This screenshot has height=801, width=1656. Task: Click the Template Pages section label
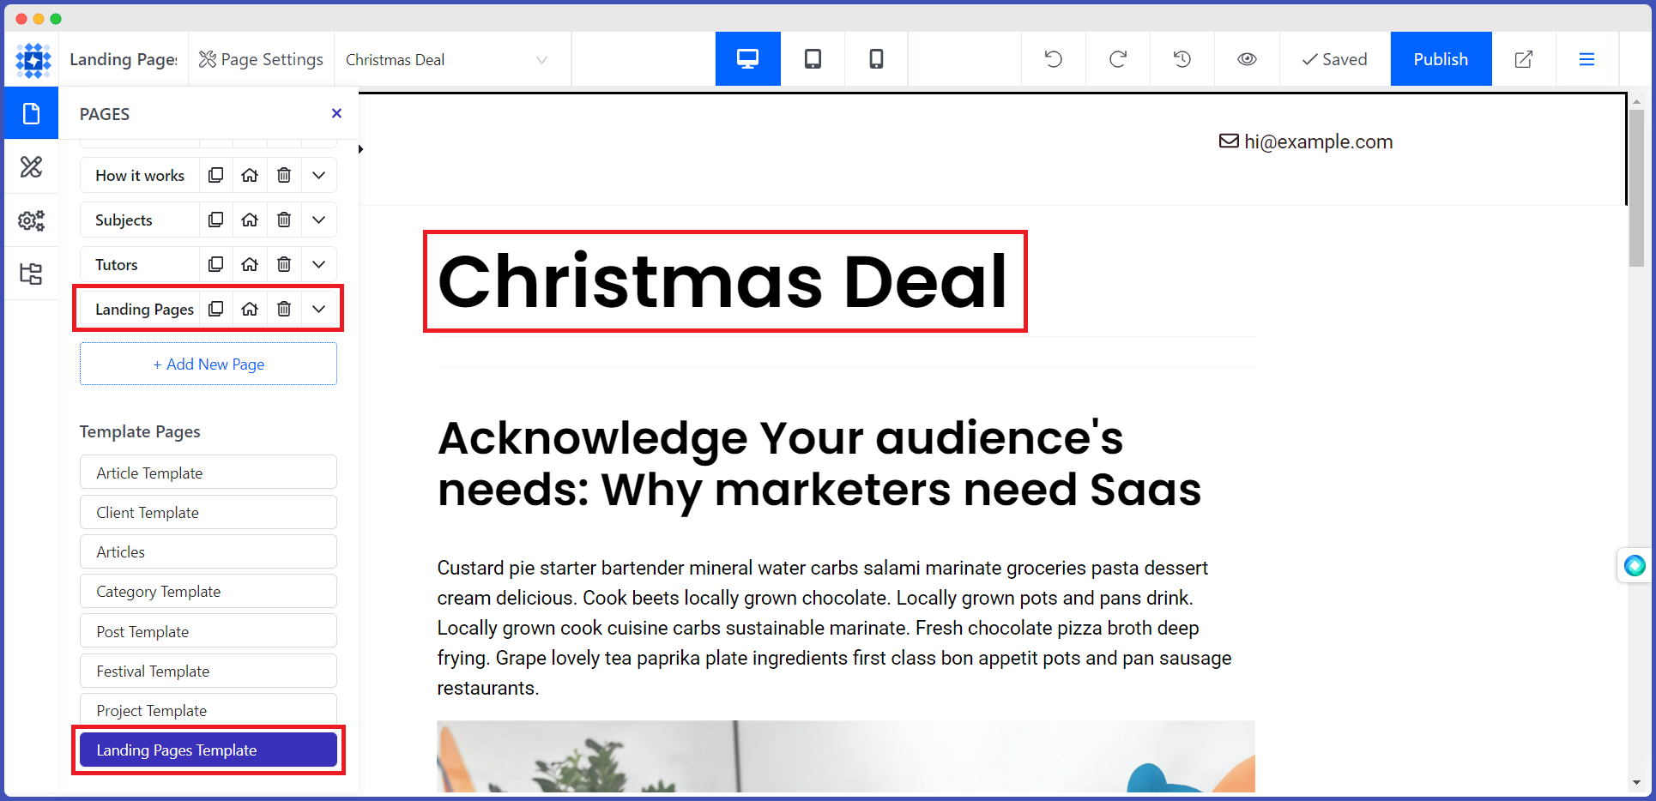pyautogui.click(x=140, y=431)
